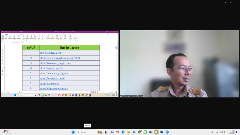
Task: Open the Fill & Sign tool
Action: click(x=75, y=38)
